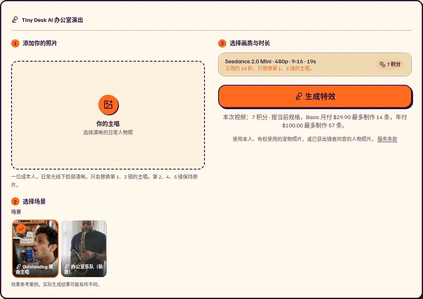The width and height of the screenshot is (423, 299).
Task: Click the 添加你的照片 step heading
Action: (x=40, y=43)
